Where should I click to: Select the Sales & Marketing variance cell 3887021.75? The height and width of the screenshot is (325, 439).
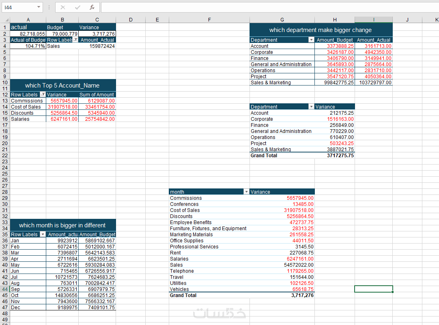335,150
